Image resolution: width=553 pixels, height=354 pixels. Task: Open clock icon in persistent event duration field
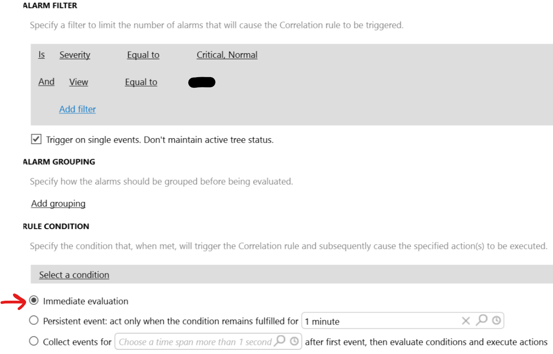pos(496,320)
